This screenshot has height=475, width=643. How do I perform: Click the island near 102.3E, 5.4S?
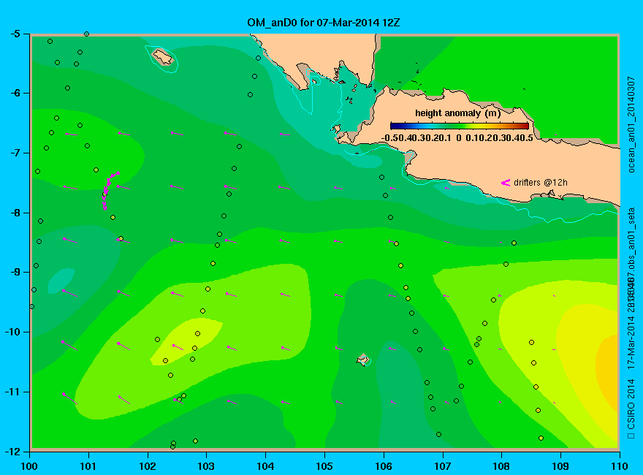(x=163, y=58)
